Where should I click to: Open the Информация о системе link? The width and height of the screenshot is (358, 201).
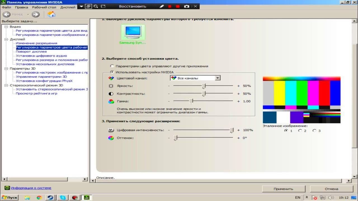coord(31,188)
